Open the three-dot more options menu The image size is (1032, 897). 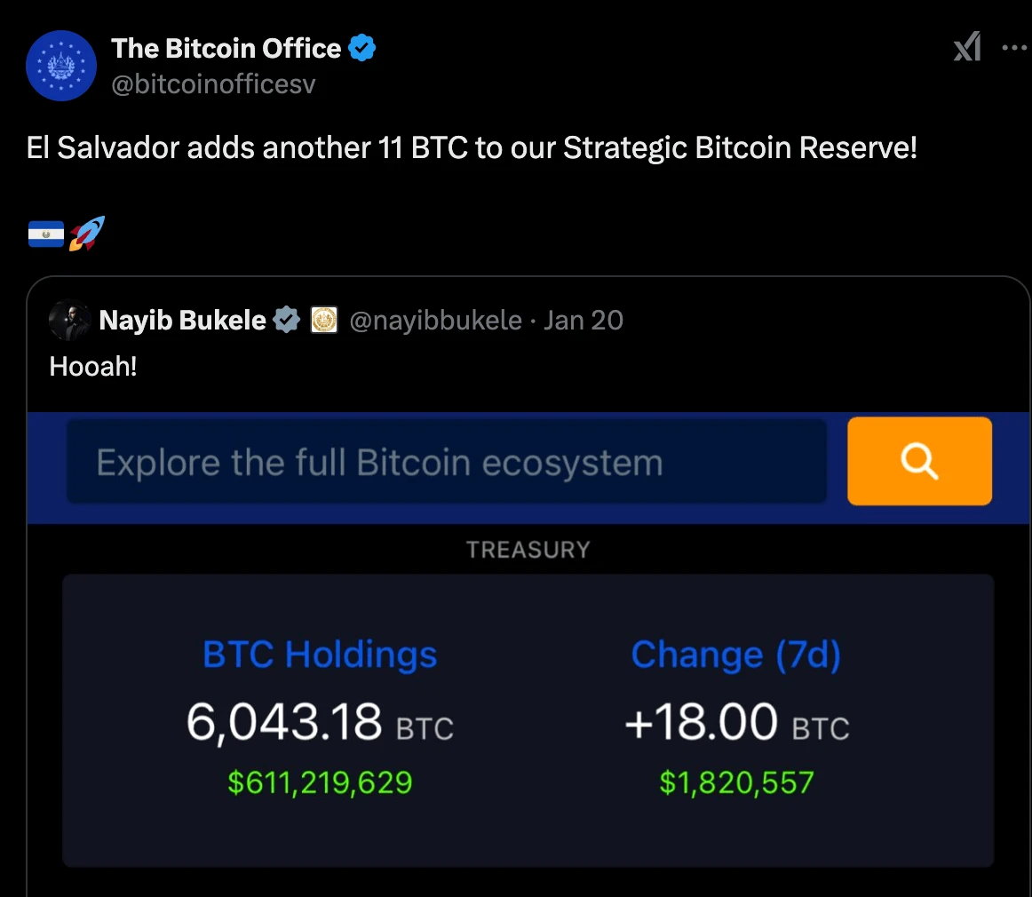[x=1015, y=47]
